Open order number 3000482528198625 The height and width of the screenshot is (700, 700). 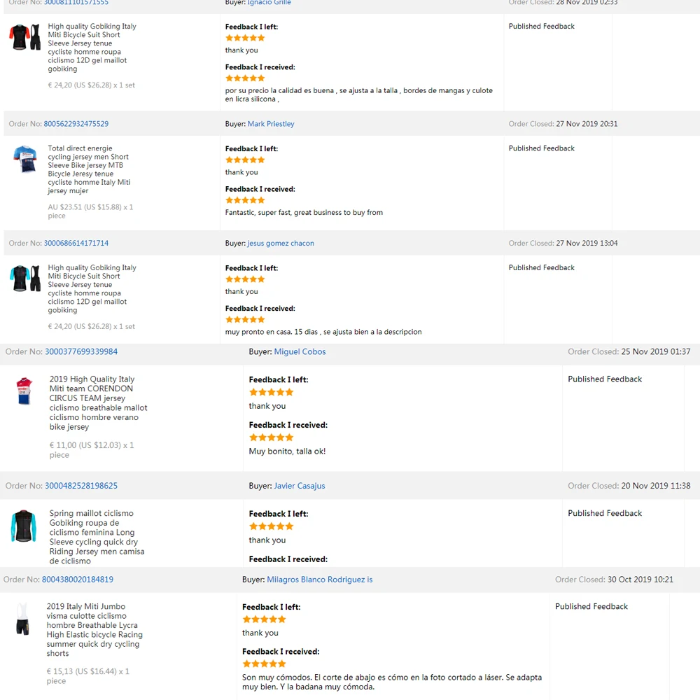coord(81,486)
